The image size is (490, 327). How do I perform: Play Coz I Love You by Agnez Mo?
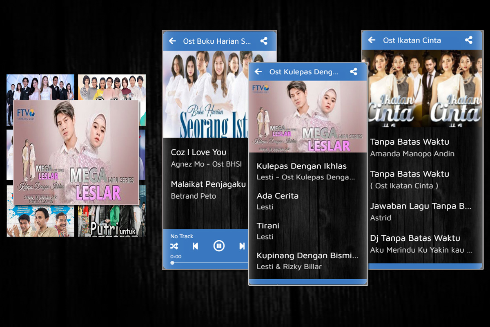206,158
